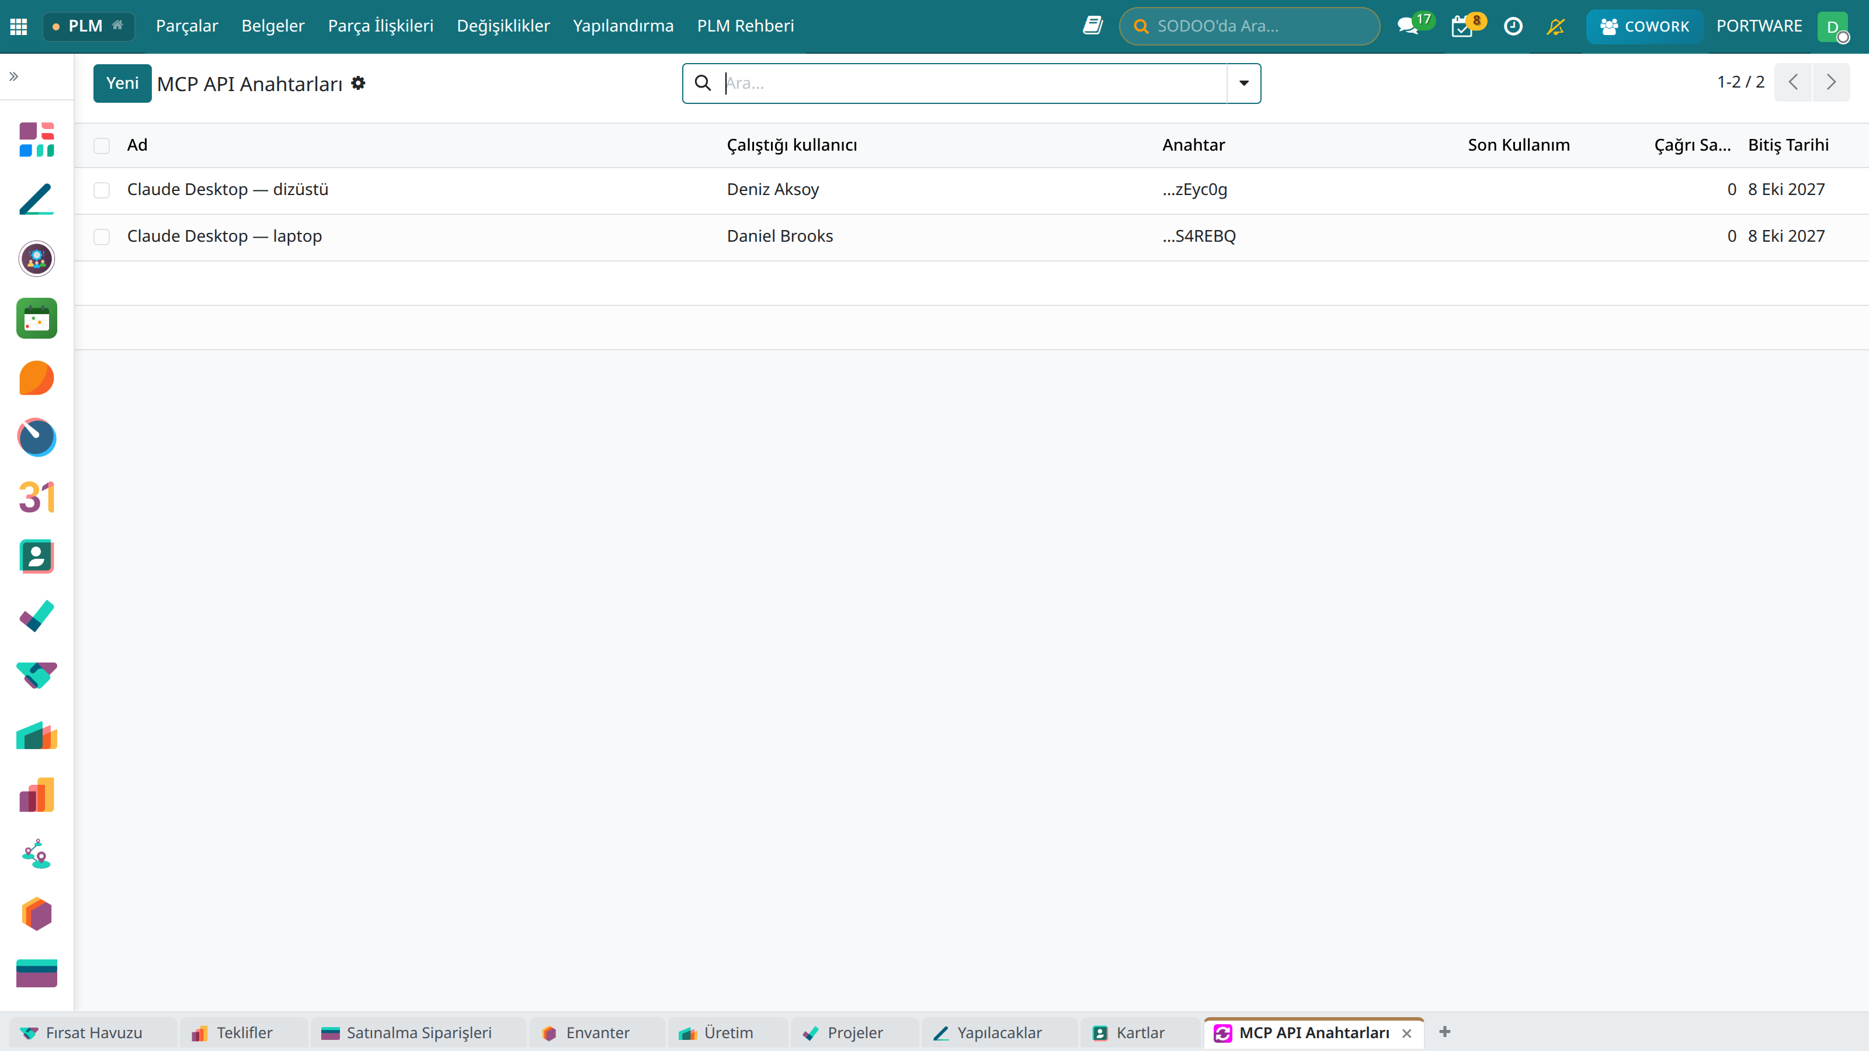This screenshot has width=1869, height=1051.
Task: Open the apps grid menu icon
Action: pyautogui.click(x=18, y=26)
